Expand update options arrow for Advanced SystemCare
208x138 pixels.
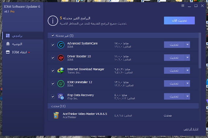click(x=187, y=45)
